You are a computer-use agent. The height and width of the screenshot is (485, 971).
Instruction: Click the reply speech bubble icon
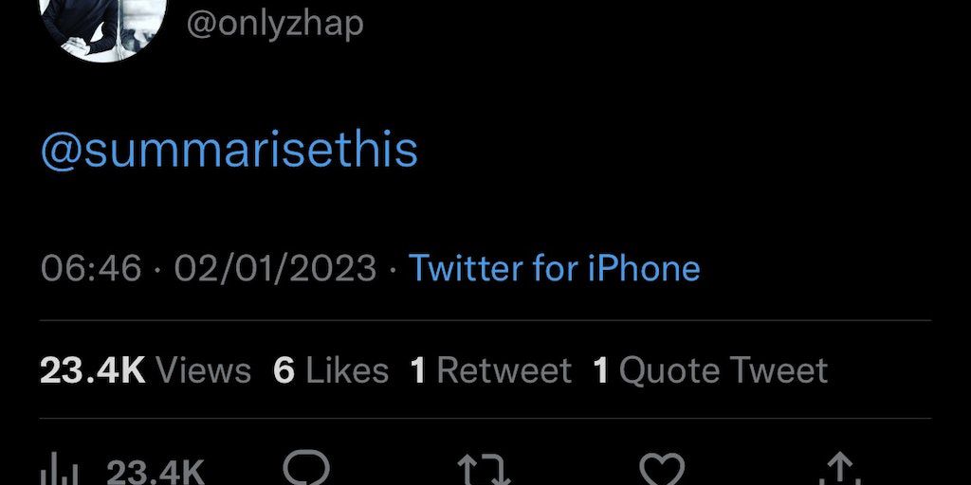click(306, 469)
